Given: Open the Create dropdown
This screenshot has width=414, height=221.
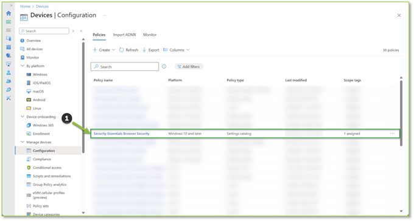Looking at the screenshot, I should pos(103,50).
